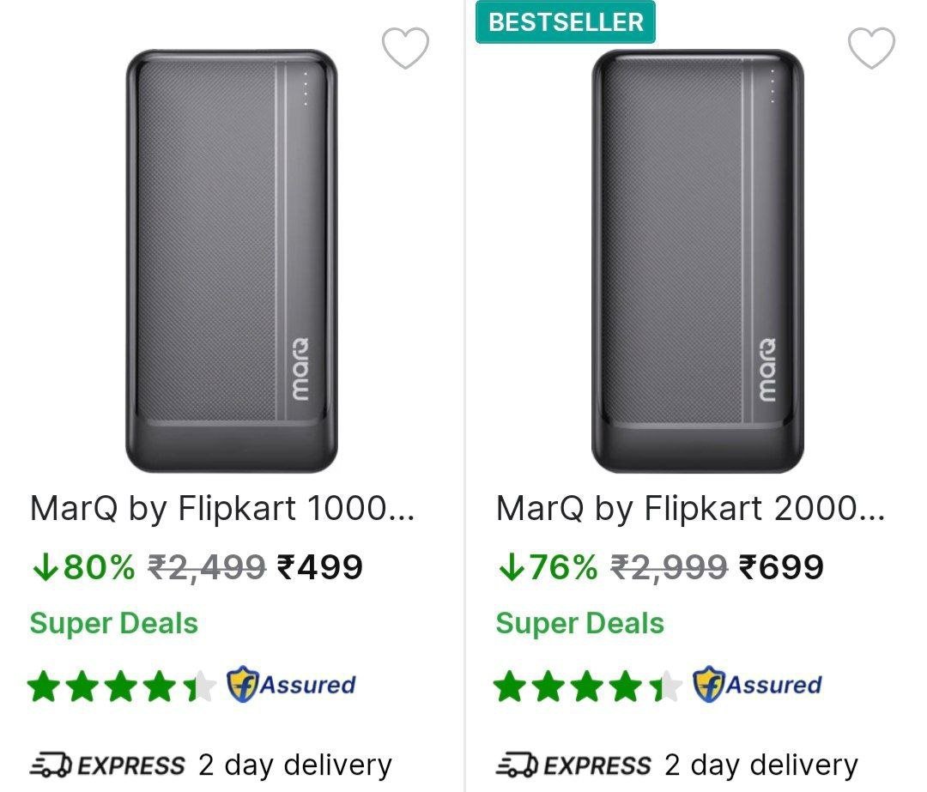Image resolution: width=927 pixels, height=792 pixels.
Task: Open the MarQ by Flipkart 2000 title
Action: click(x=689, y=509)
